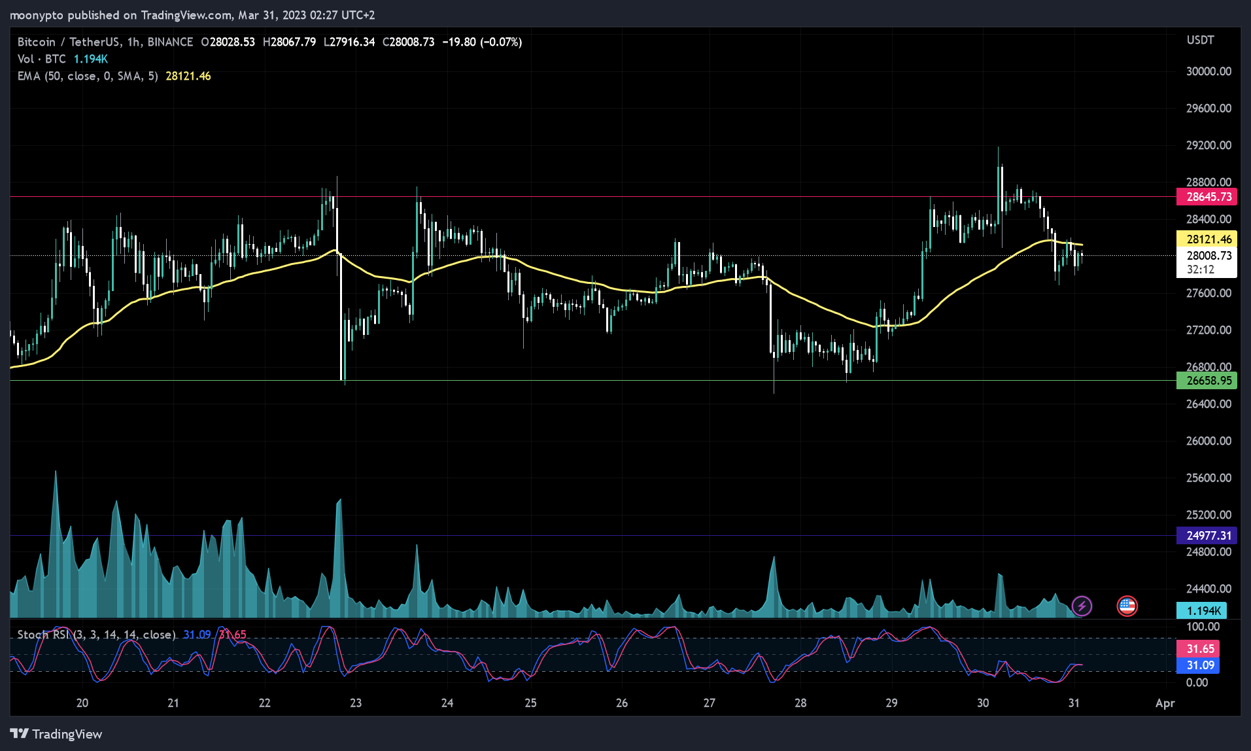This screenshot has width=1251, height=751.
Task: Click the Stoch RSI indicator legend title
Action: coord(96,635)
